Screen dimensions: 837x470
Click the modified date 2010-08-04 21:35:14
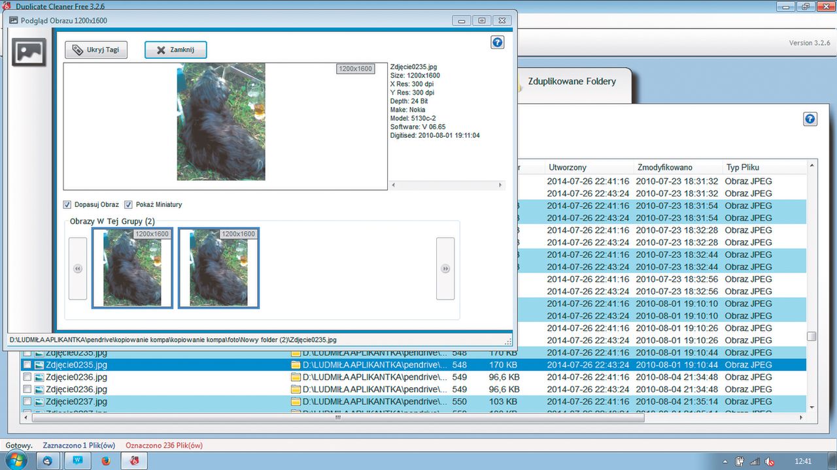[677, 401]
